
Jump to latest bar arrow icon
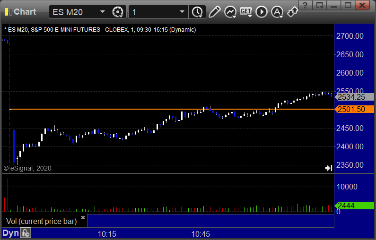pyautogui.click(x=328, y=168)
